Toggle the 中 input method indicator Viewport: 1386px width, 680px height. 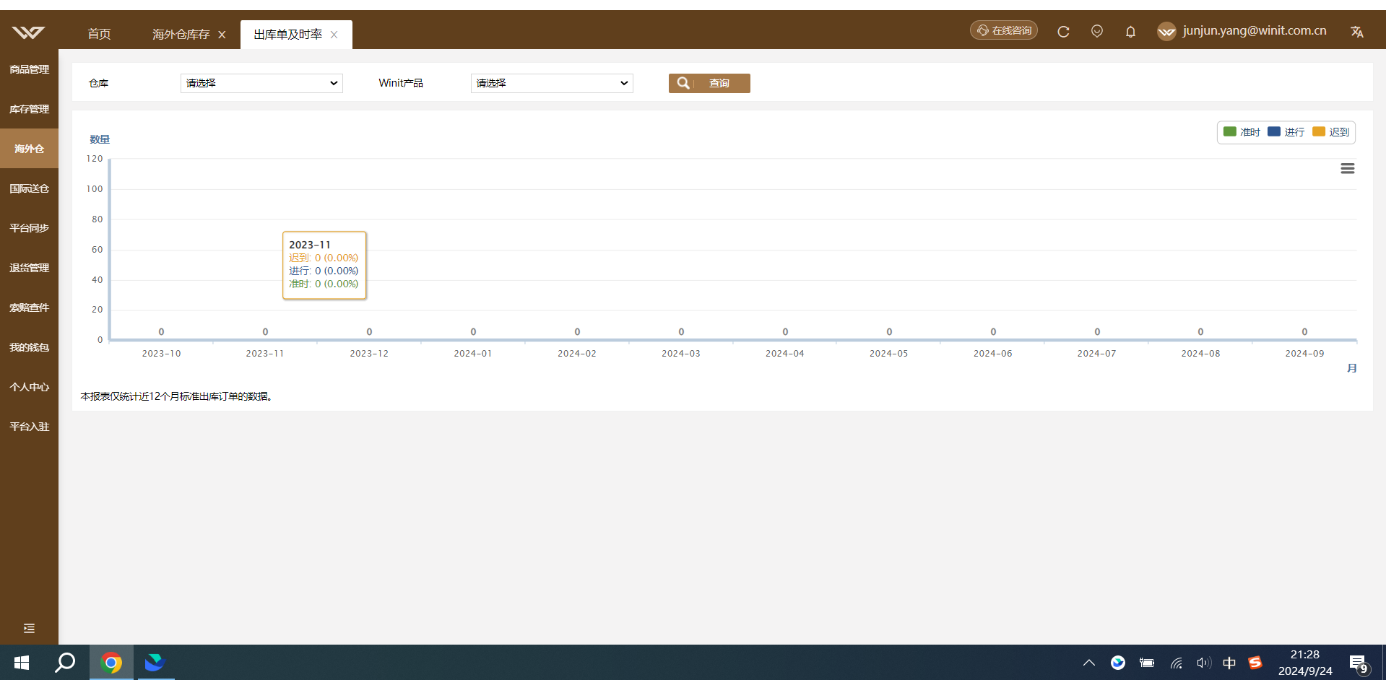click(1229, 663)
